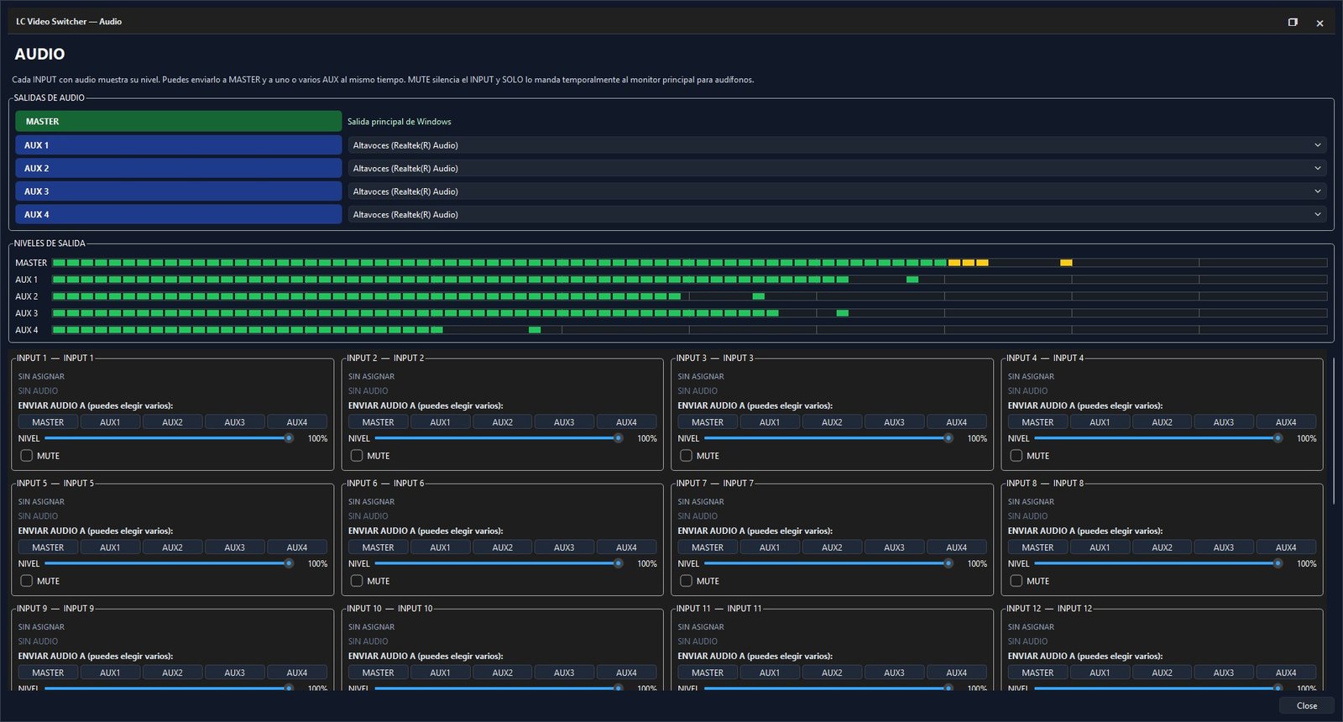
Task: Select the blue AUX 2 output bar
Action: [178, 168]
